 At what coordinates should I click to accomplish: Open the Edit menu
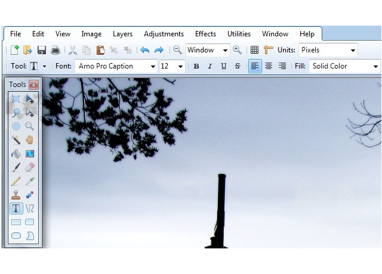click(x=38, y=34)
